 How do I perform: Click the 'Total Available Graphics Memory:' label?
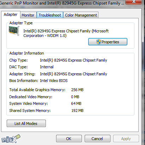37,90
